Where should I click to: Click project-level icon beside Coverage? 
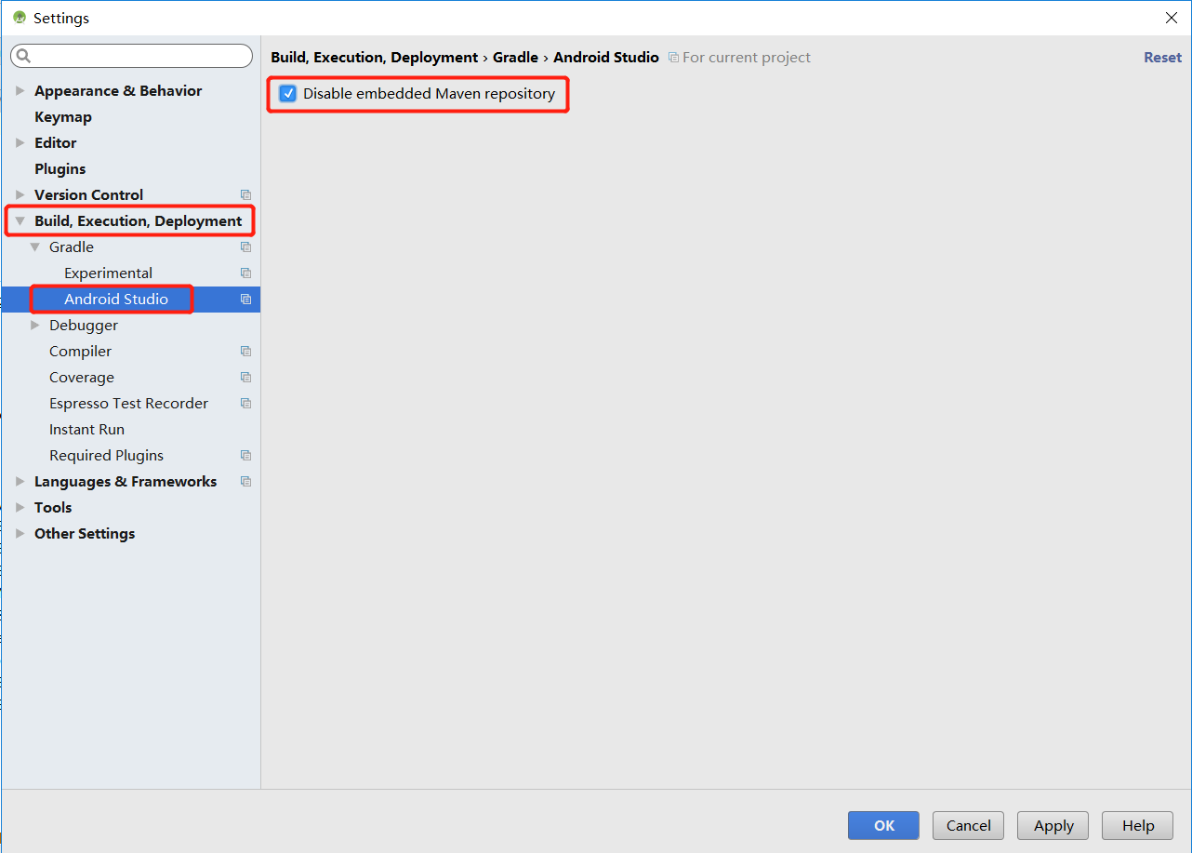245,378
